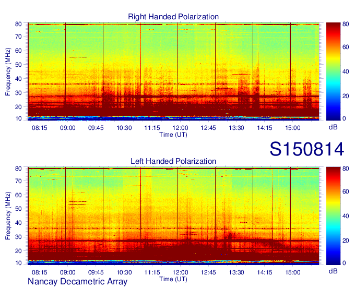Screen dimensions: 355x288
Task: Click 40 dB label on Right Handed color bar
Action: coord(346,71)
